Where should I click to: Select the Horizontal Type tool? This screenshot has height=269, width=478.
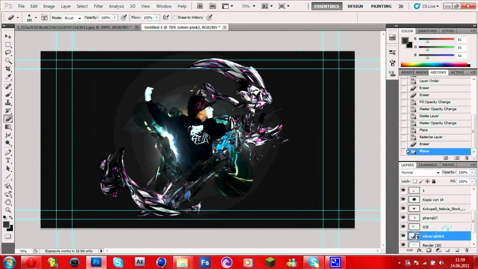click(8, 161)
